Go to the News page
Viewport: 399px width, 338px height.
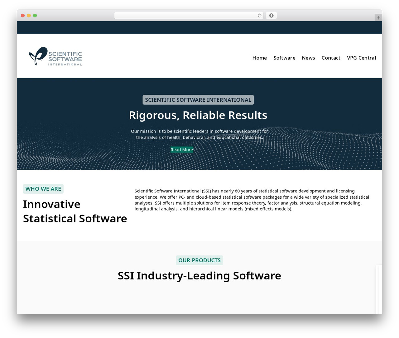pyautogui.click(x=308, y=58)
